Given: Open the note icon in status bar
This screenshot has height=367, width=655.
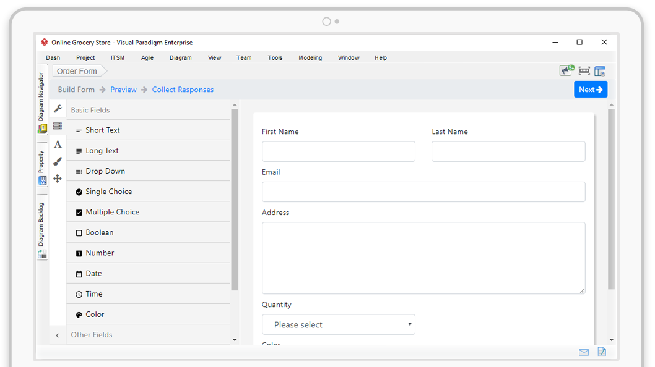Looking at the screenshot, I should (601, 352).
